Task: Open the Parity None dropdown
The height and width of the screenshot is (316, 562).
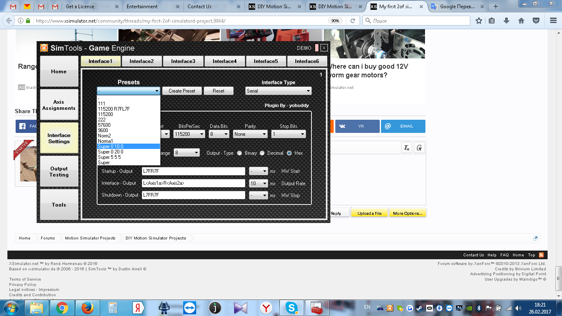Action: (250, 134)
